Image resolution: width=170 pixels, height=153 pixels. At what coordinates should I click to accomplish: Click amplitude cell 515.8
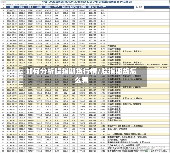[x=65, y=63]
